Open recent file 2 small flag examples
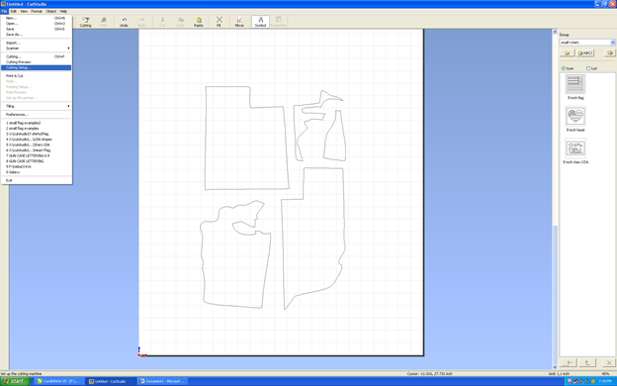 (37, 129)
